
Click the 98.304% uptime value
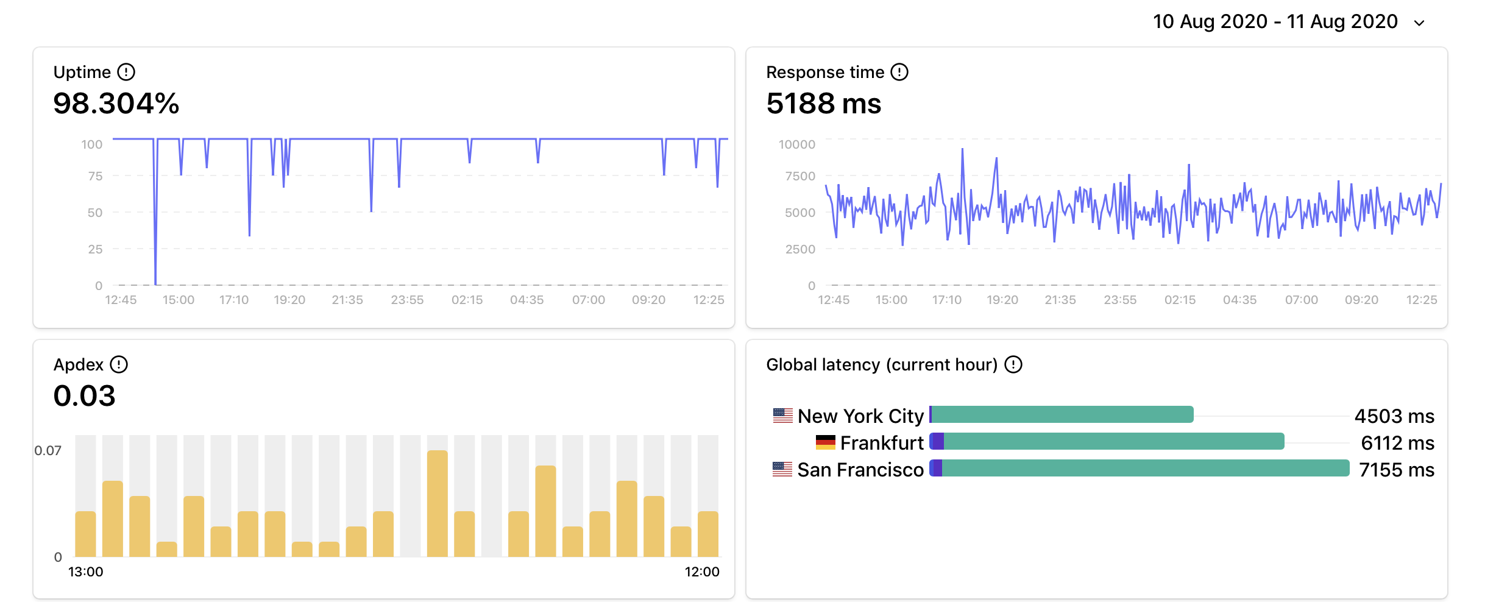(x=116, y=104)
